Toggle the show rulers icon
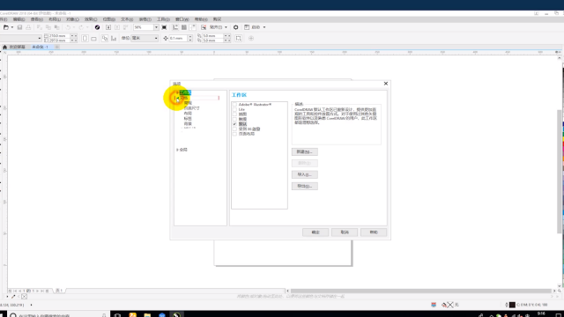 tap(175, 27)
